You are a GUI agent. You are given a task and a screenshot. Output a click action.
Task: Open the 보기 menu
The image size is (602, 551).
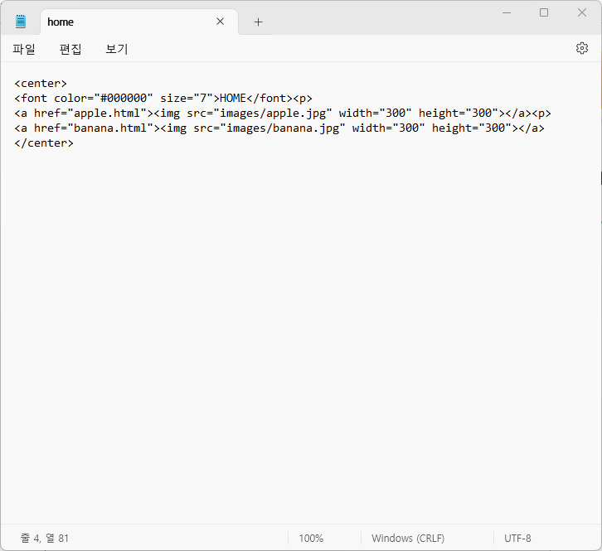(117, 49)
